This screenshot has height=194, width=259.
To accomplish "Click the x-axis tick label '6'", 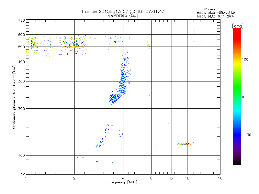I will (x=151, y=178).
